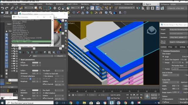Open the reference coordinate View dropdown
Image resolution: width=188 pixels, height=105 pixels.
pyautogui.click(x=75, y=8)
